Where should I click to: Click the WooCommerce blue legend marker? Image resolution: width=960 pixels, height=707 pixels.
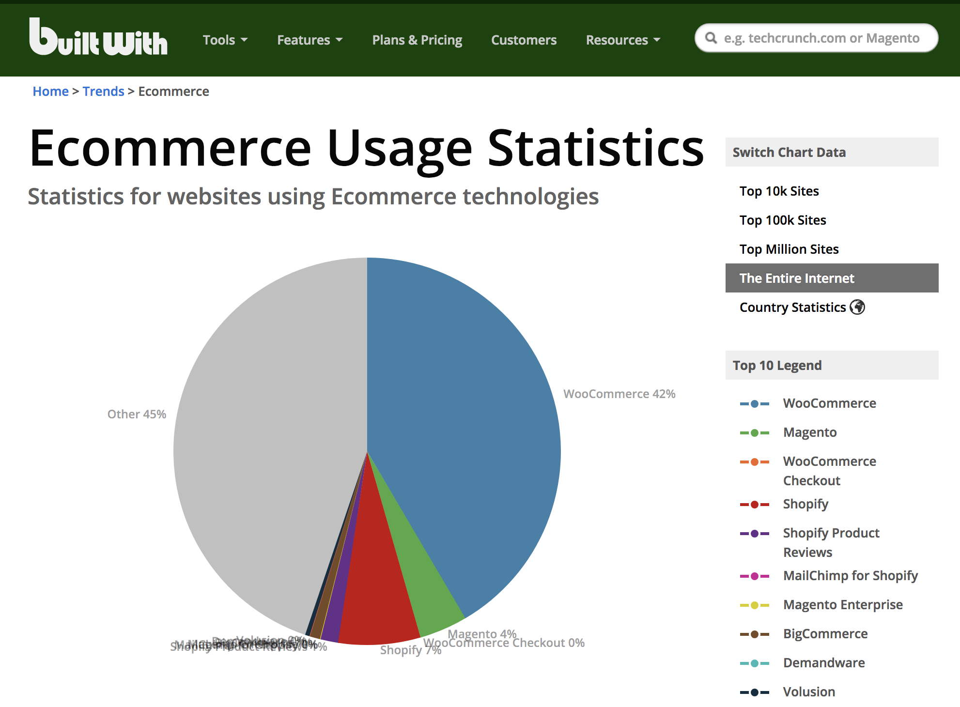755,403
